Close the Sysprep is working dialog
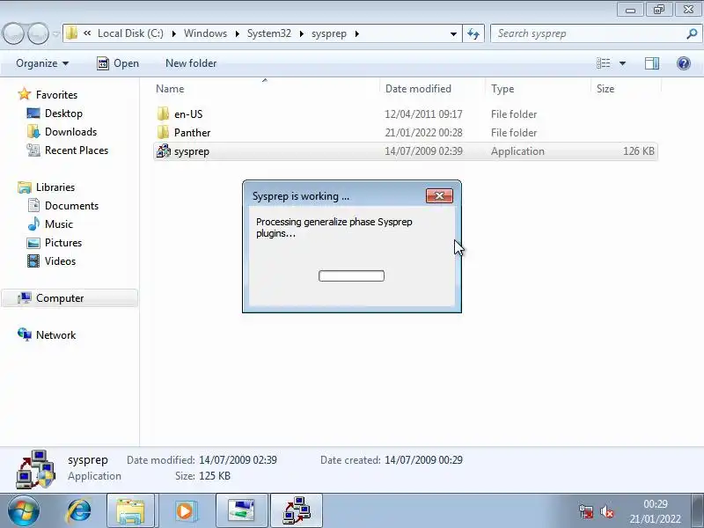Screen dimensions: 704x528 [439, 195]
